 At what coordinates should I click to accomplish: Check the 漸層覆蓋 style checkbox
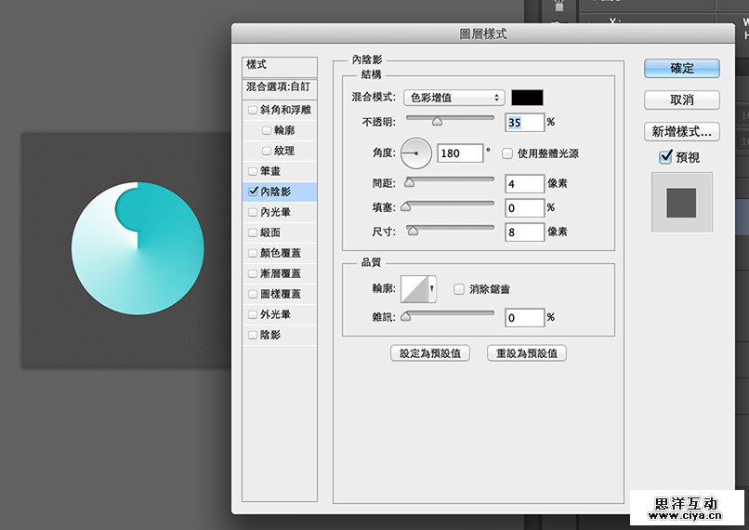[253, 273]
